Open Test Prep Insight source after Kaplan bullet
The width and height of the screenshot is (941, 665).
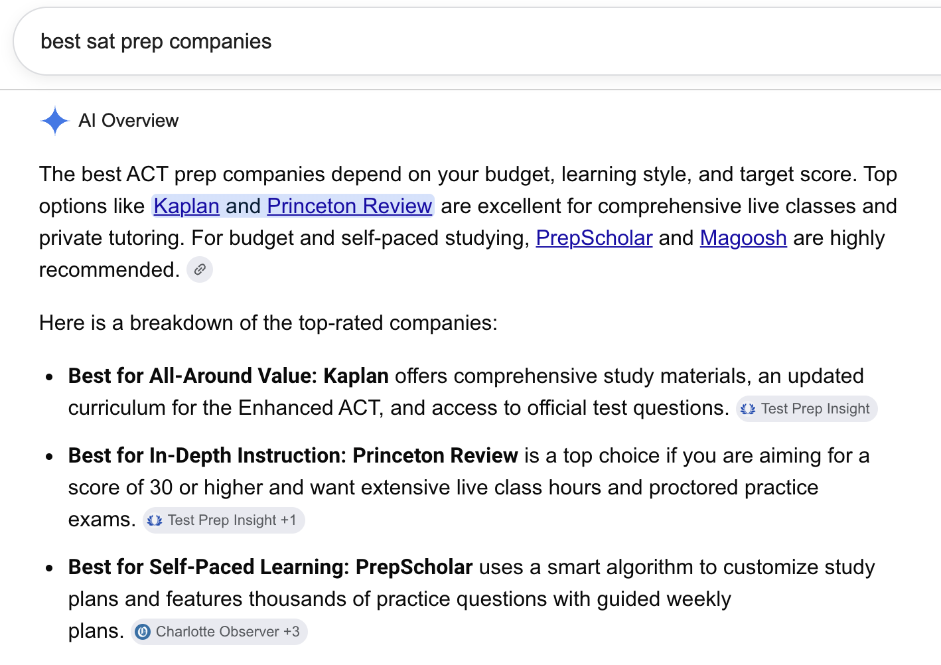coord(807,409)
